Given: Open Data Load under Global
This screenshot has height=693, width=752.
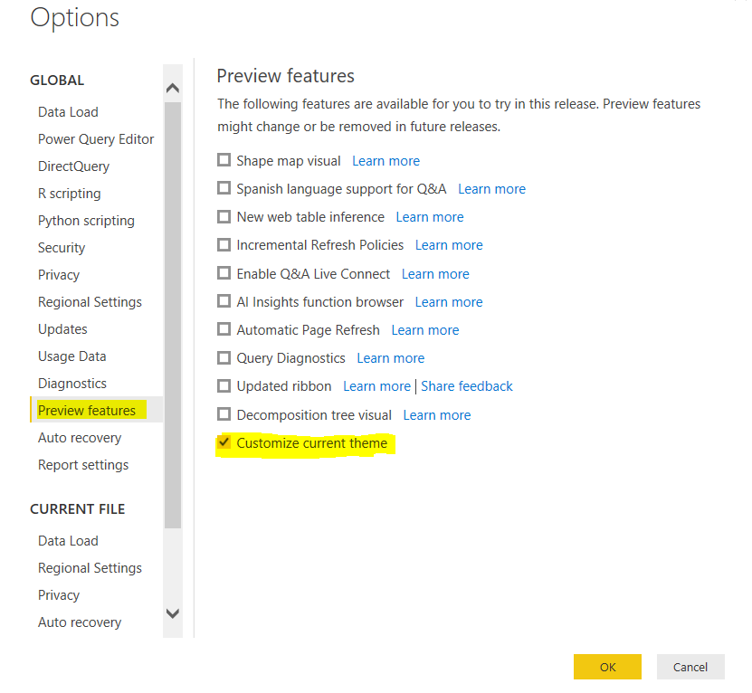Looking at the screenshot, I should coord(68,112).
